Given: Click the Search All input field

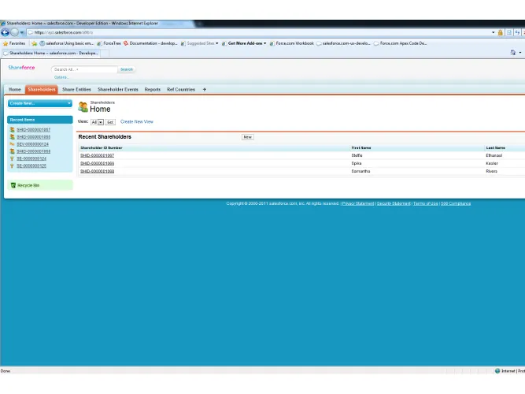Looking at the screenshot, I should pyautogui.click(x=84, y=69).
